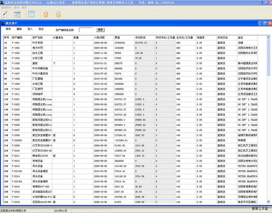Select date cell 2010-01-21
This screenshot has height=213, width=272.
(104, 63)
